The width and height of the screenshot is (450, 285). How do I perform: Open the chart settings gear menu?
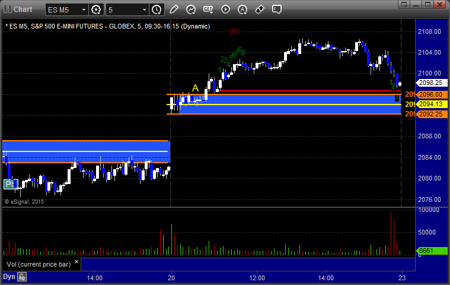[x=96, y=9]
